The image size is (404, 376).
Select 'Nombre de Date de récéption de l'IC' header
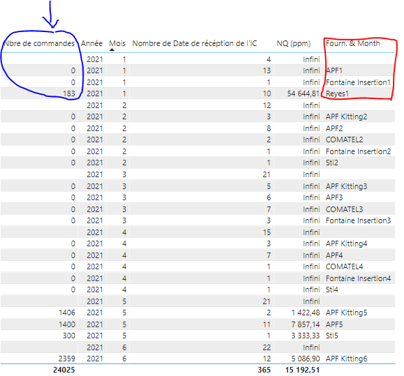(195, 43)
